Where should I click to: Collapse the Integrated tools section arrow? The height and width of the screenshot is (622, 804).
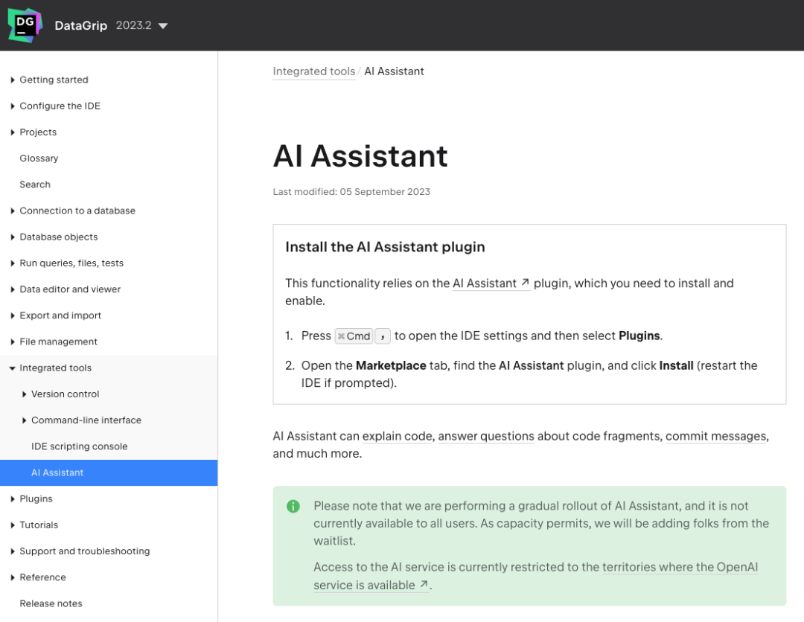13,368
